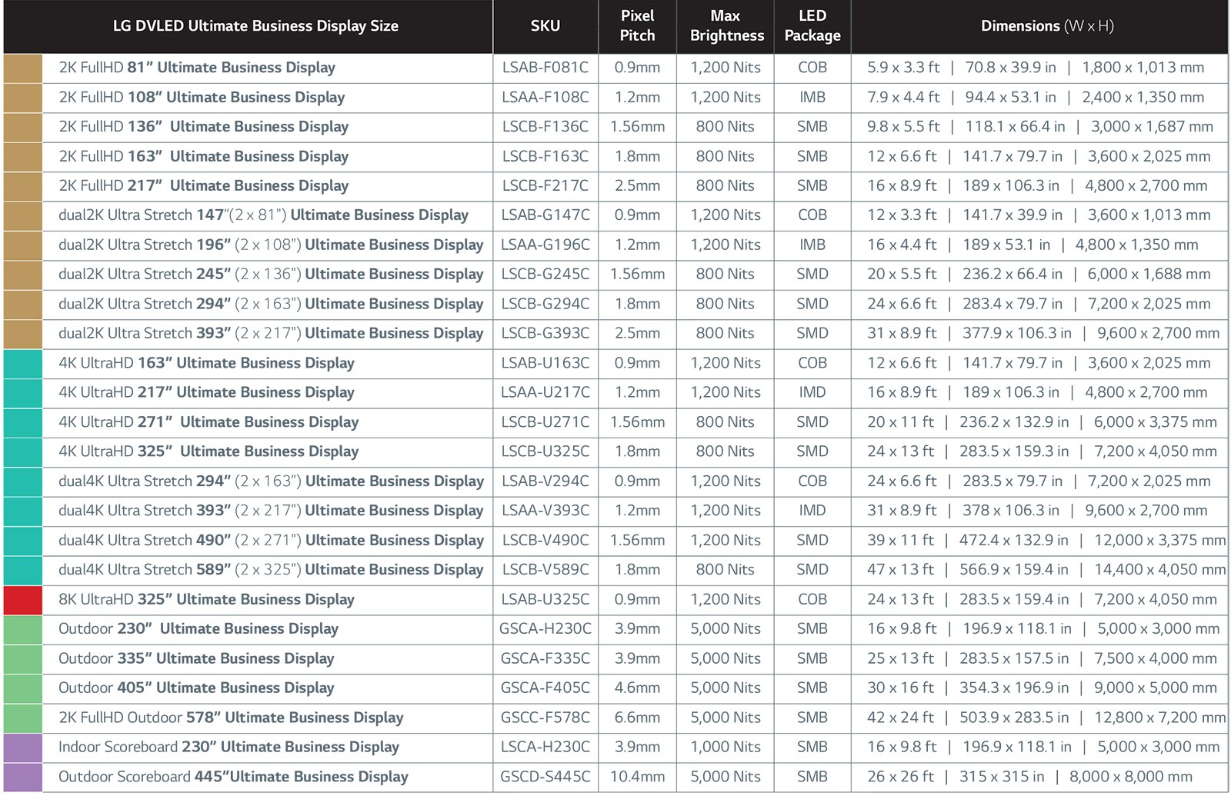Click the teal swatch beside 4K UltraHD 163" row
The height and width of the screenshot is (796, 1231).
23,363
